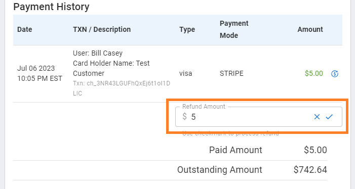Confirm the refund using the checkmark icon
Image resolution: width=355 pixels, height=189 pixels.
329,117
